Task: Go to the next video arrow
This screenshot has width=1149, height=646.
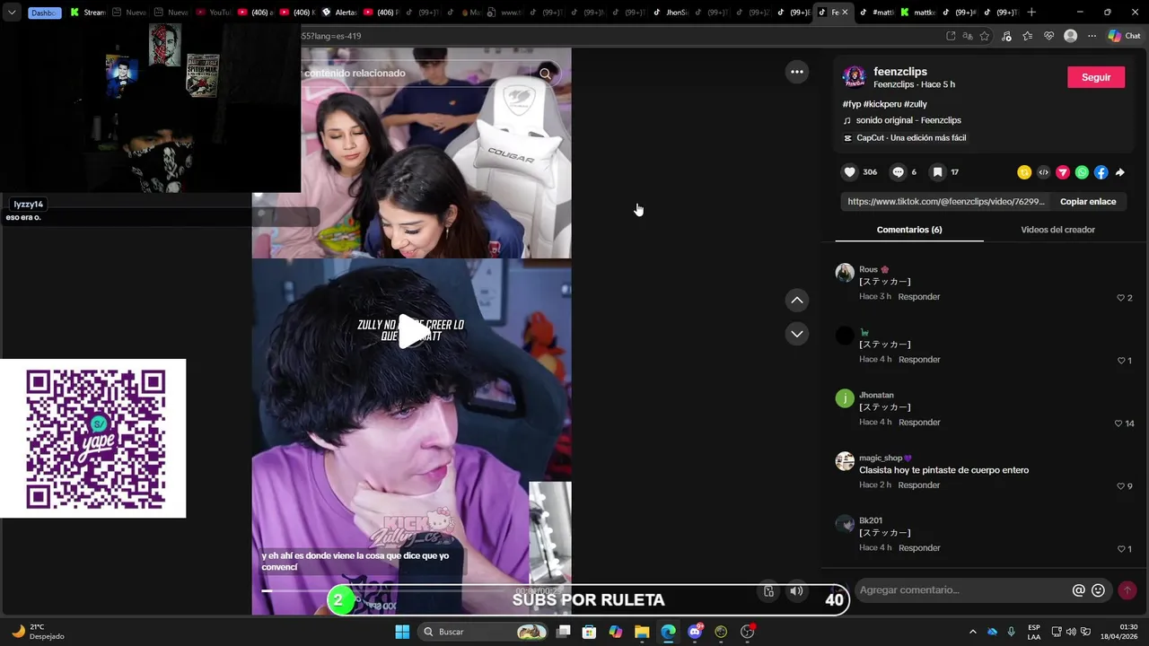Action: click(x=796, y=334)
